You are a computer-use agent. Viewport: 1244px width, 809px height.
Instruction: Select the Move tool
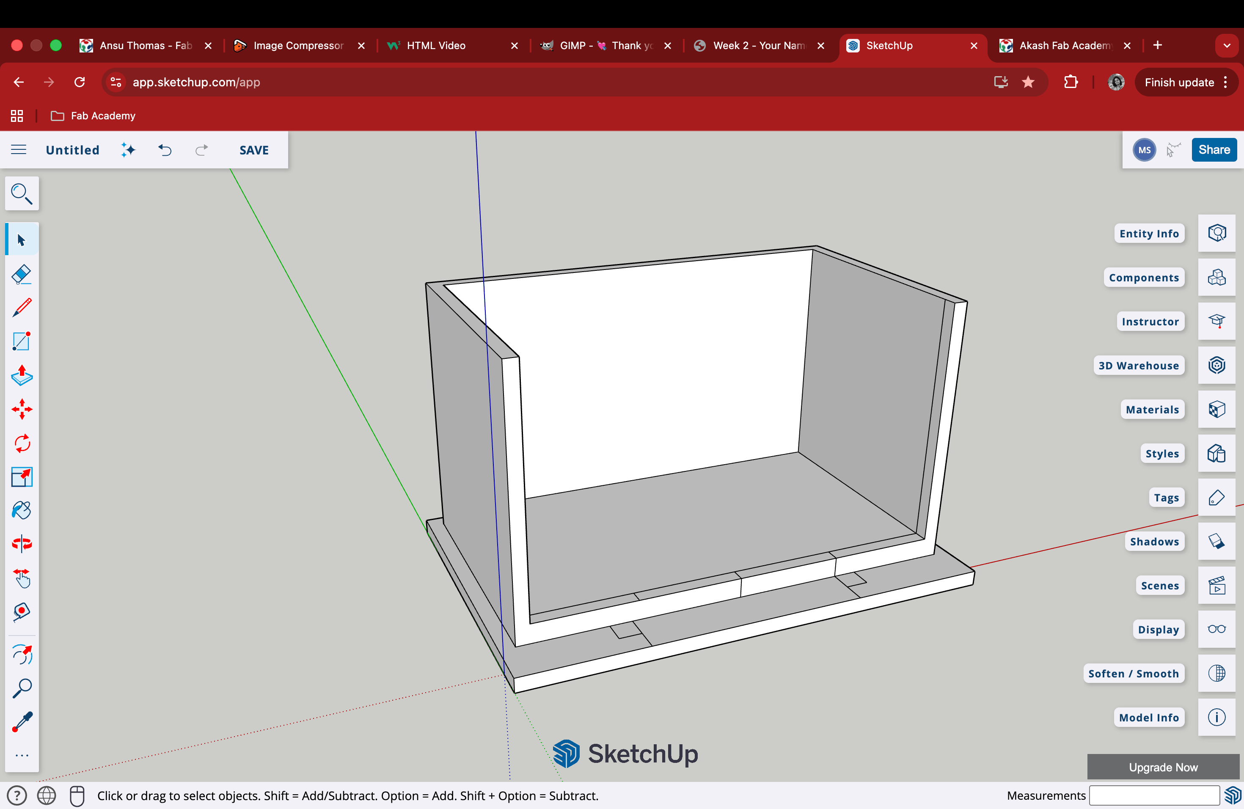(22, 409)
